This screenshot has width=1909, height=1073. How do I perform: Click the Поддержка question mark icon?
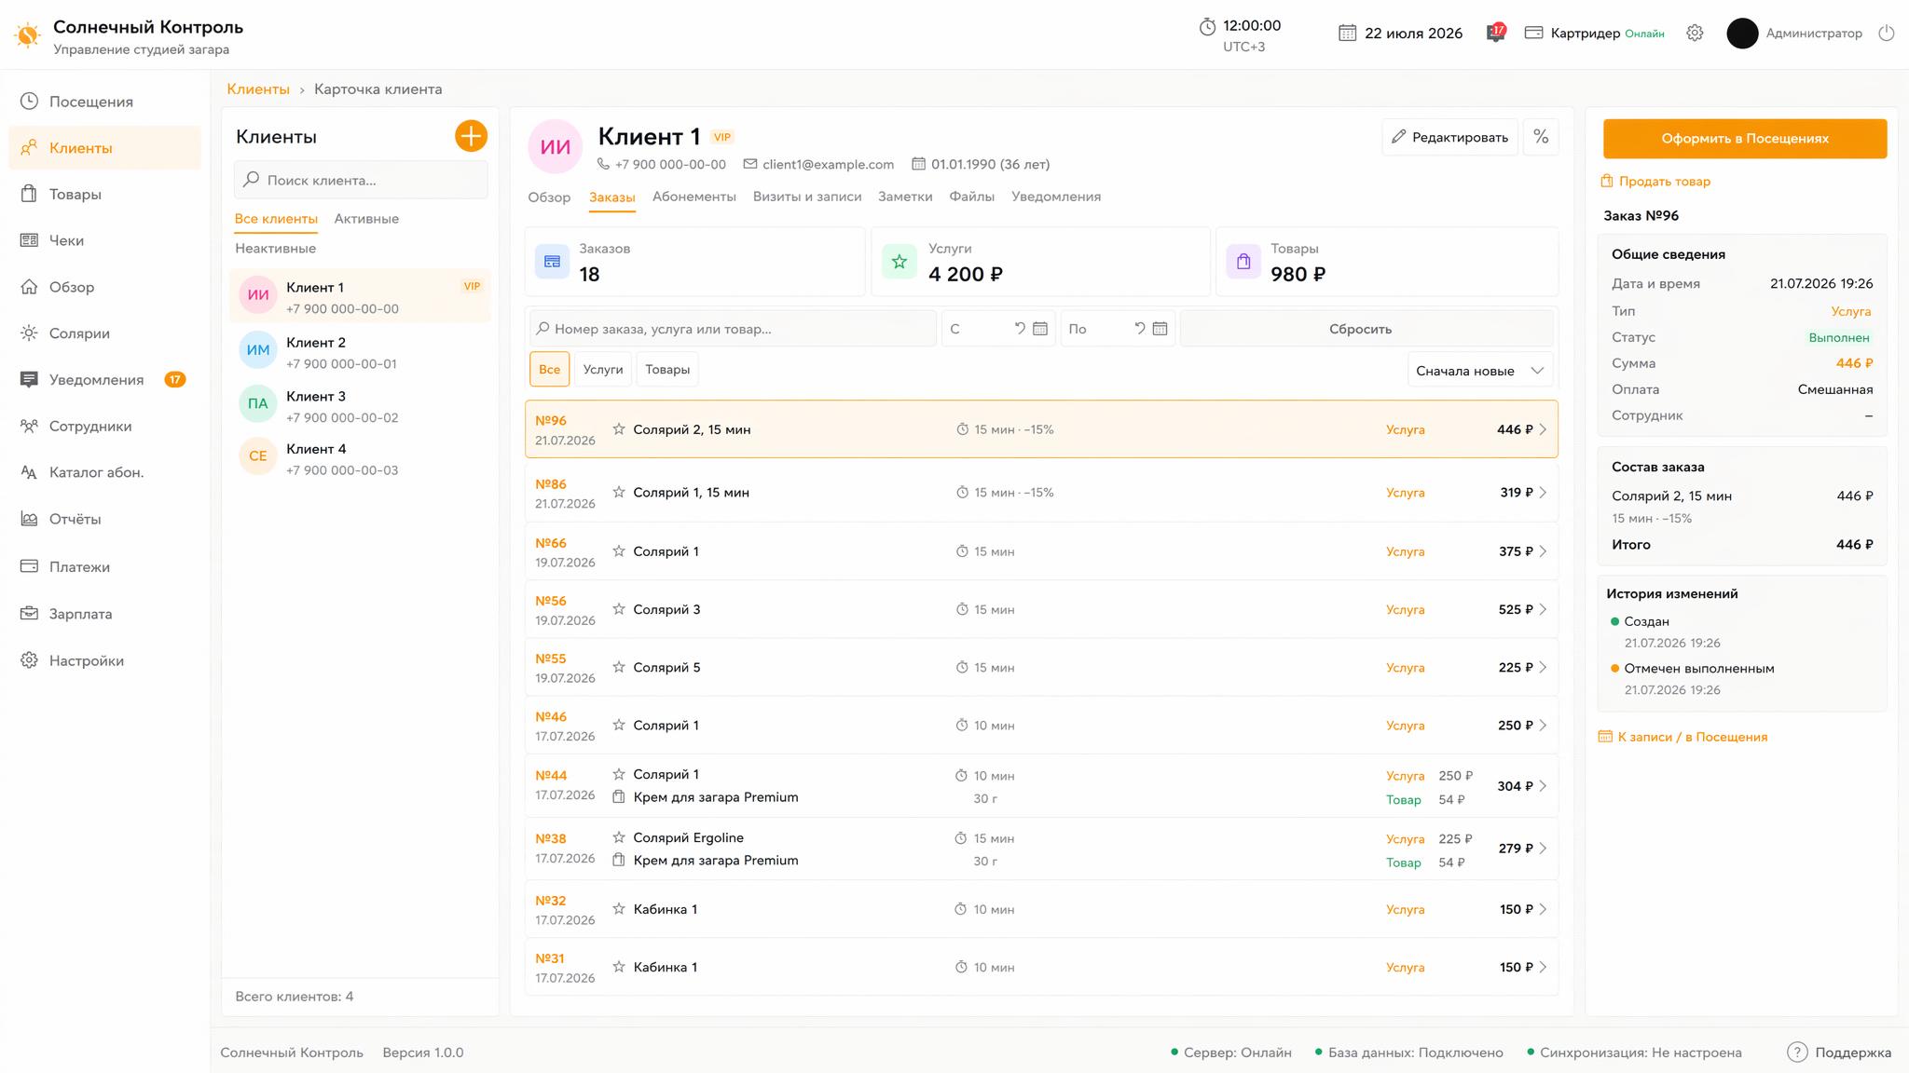(1797, 1053)
